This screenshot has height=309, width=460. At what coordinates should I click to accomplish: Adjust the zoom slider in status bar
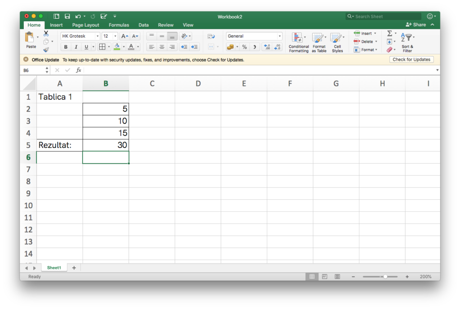tap(385, 277)
